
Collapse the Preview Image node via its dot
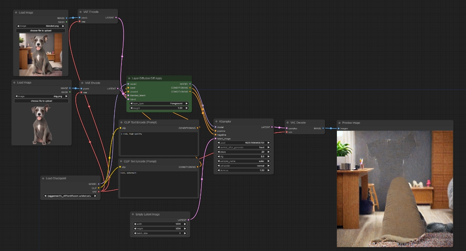(339, 123)
